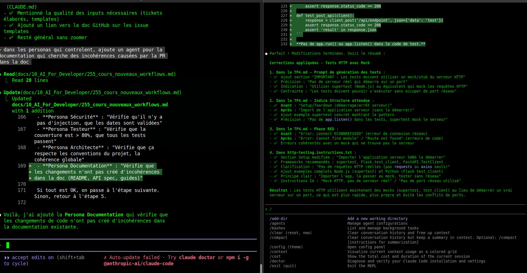Select the /add-dir slash command
Screen dimensions: 527x273
[x=278, y=219]
